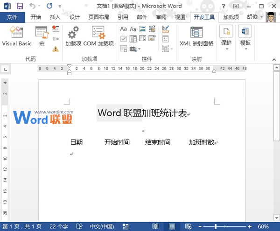
Task: Open control Properties
Action: pyautogui.click(x=166, y=39)
